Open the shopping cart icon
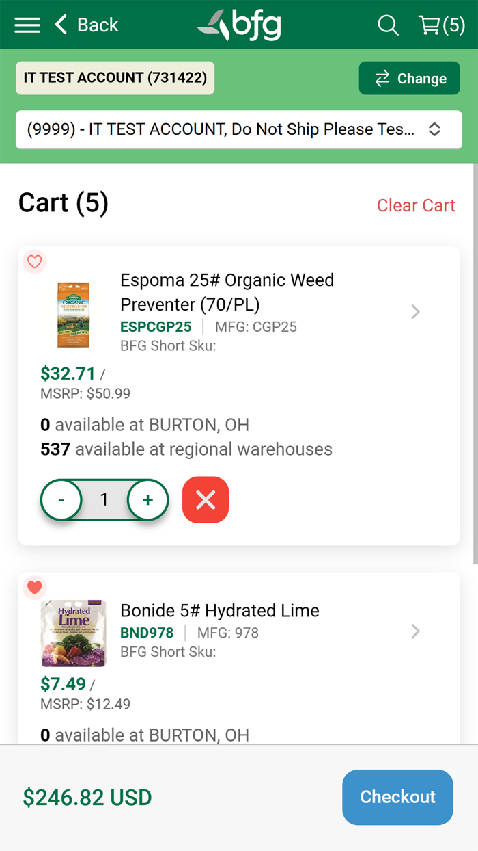478x851 pixels. (441, 25)
